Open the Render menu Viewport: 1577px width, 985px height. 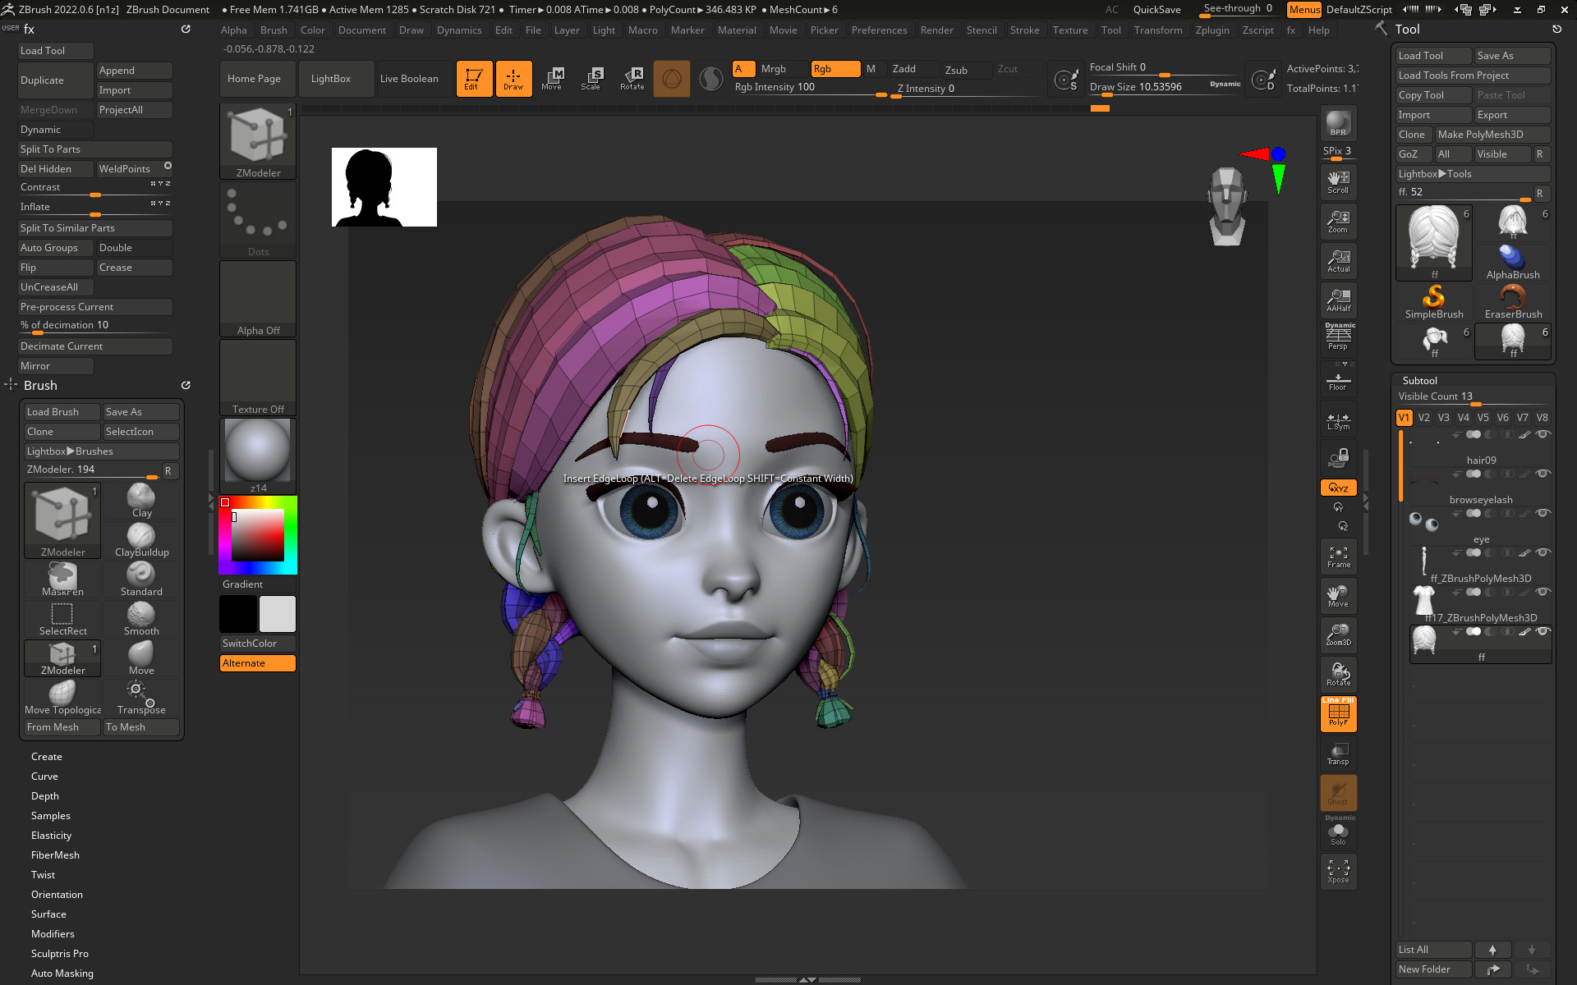[x=936, y=30]
